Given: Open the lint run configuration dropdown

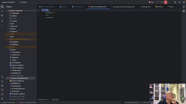Looking at the screenshot, I should pos(152,2).
